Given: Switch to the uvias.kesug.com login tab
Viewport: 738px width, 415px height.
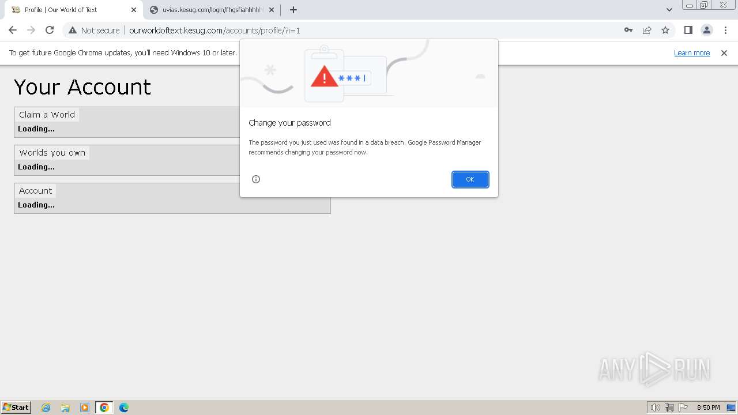Looking at the screenshot, I should [211, 10].
